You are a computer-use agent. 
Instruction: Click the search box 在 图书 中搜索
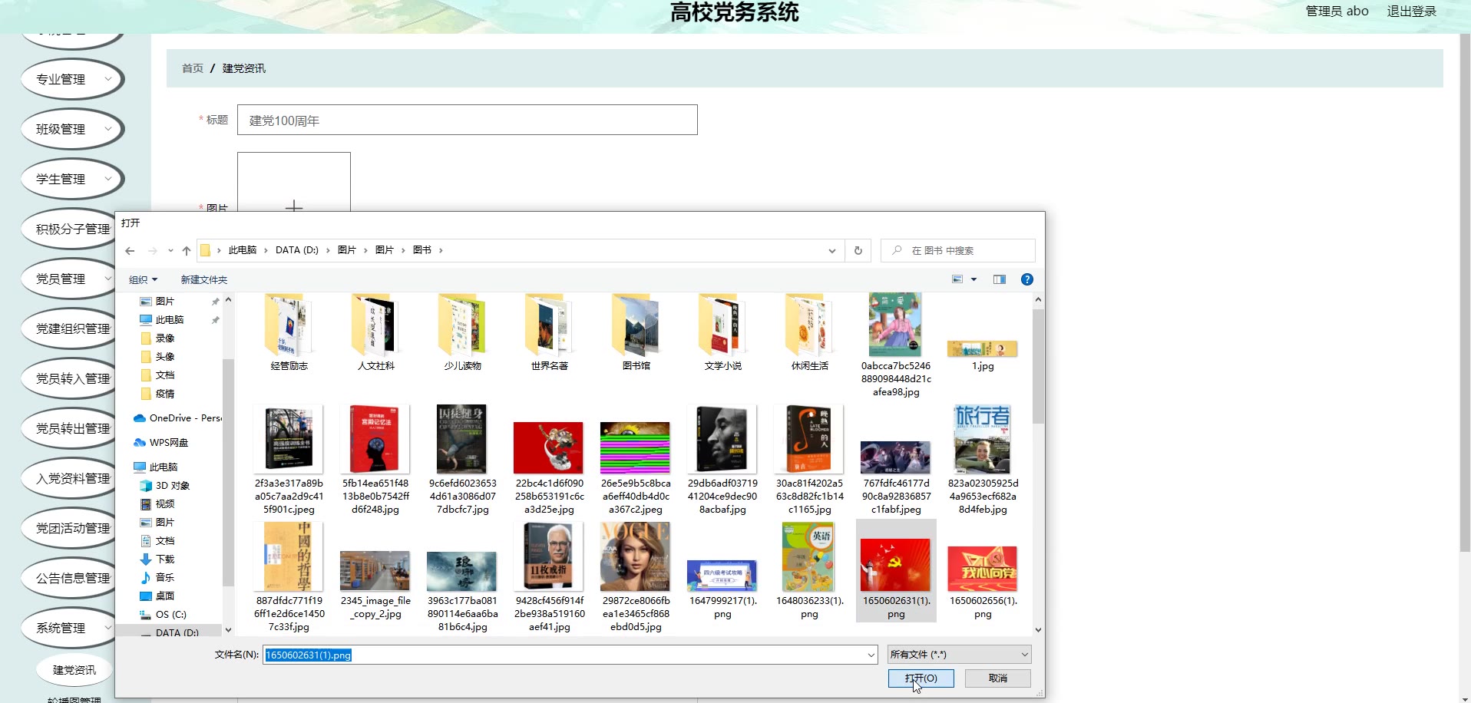point(958,251)
